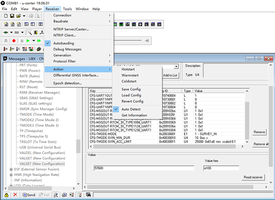Click the Chart view icon with green bars
275x200 pixels.
121,24
